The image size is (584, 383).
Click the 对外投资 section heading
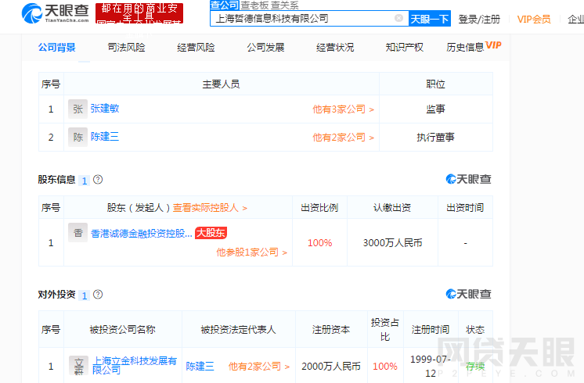[x=56, y=295]
